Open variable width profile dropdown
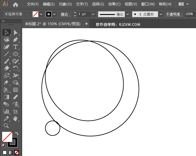This screenshot has height=156, width=196. pyautogui.click(x=128, y=14)
